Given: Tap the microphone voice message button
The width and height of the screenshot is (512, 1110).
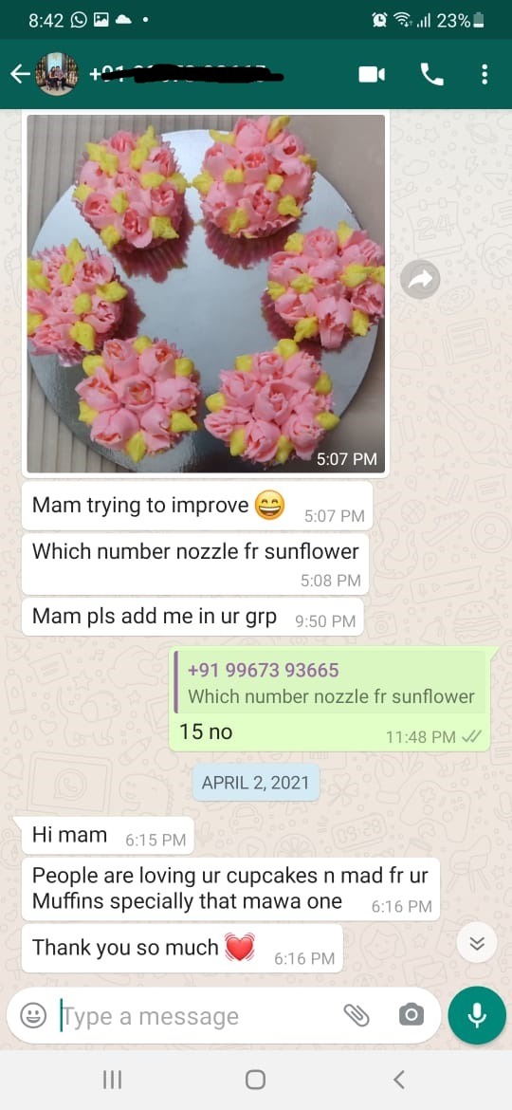Looking at the screenshot, I should 477,1015.
